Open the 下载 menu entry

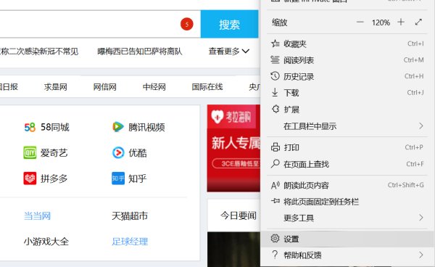point(347,93)
